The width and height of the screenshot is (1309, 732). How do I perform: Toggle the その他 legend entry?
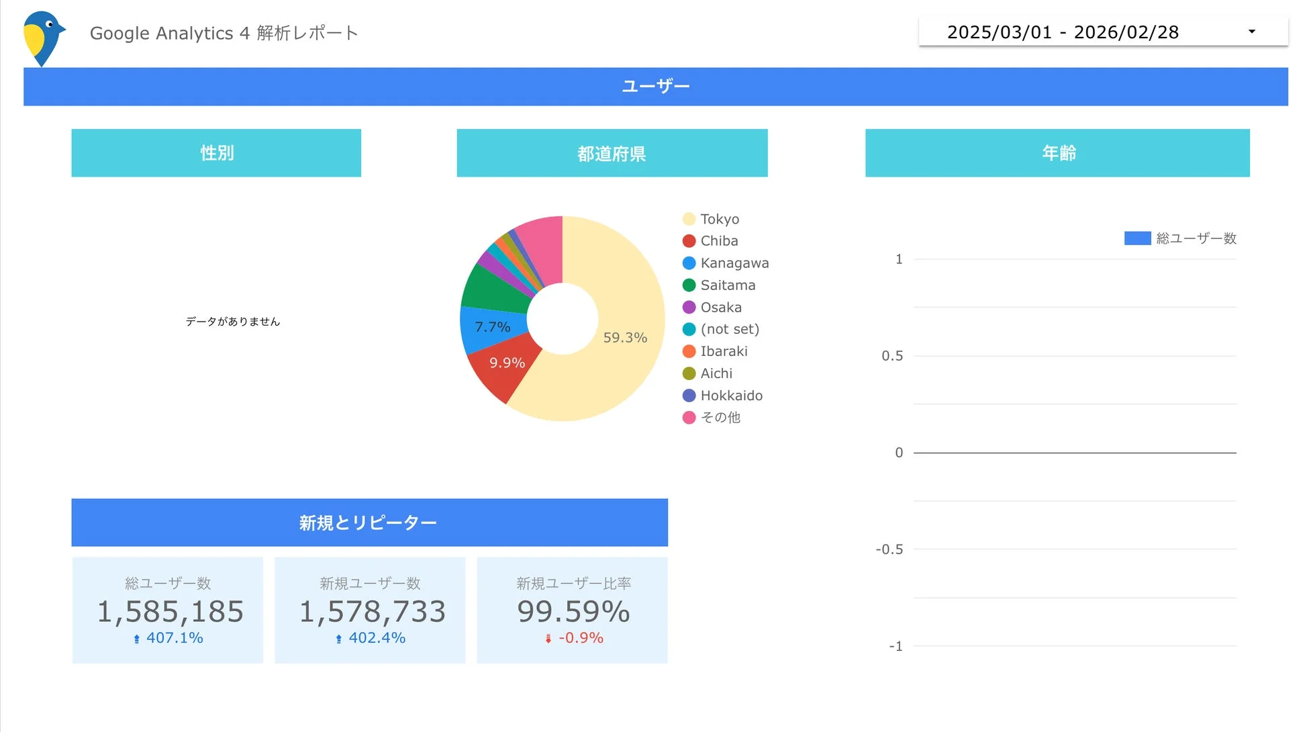coord(720,417)
